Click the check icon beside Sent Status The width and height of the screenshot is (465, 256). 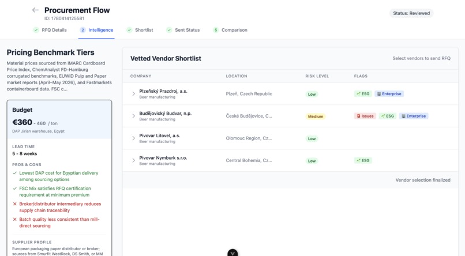point(169,30)
